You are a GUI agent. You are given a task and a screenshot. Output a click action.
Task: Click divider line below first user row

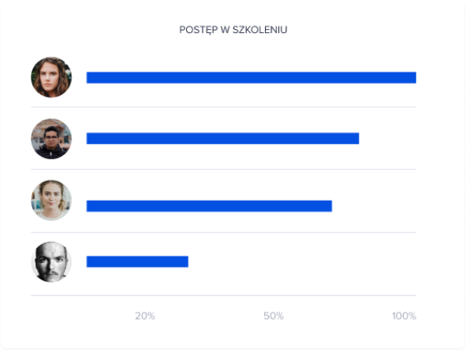223,107
